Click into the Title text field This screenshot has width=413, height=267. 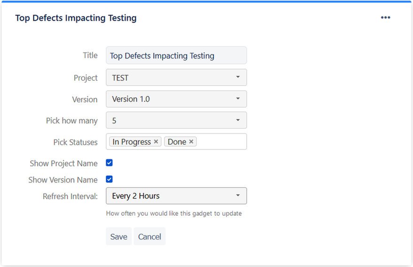(x=176, y=55)
